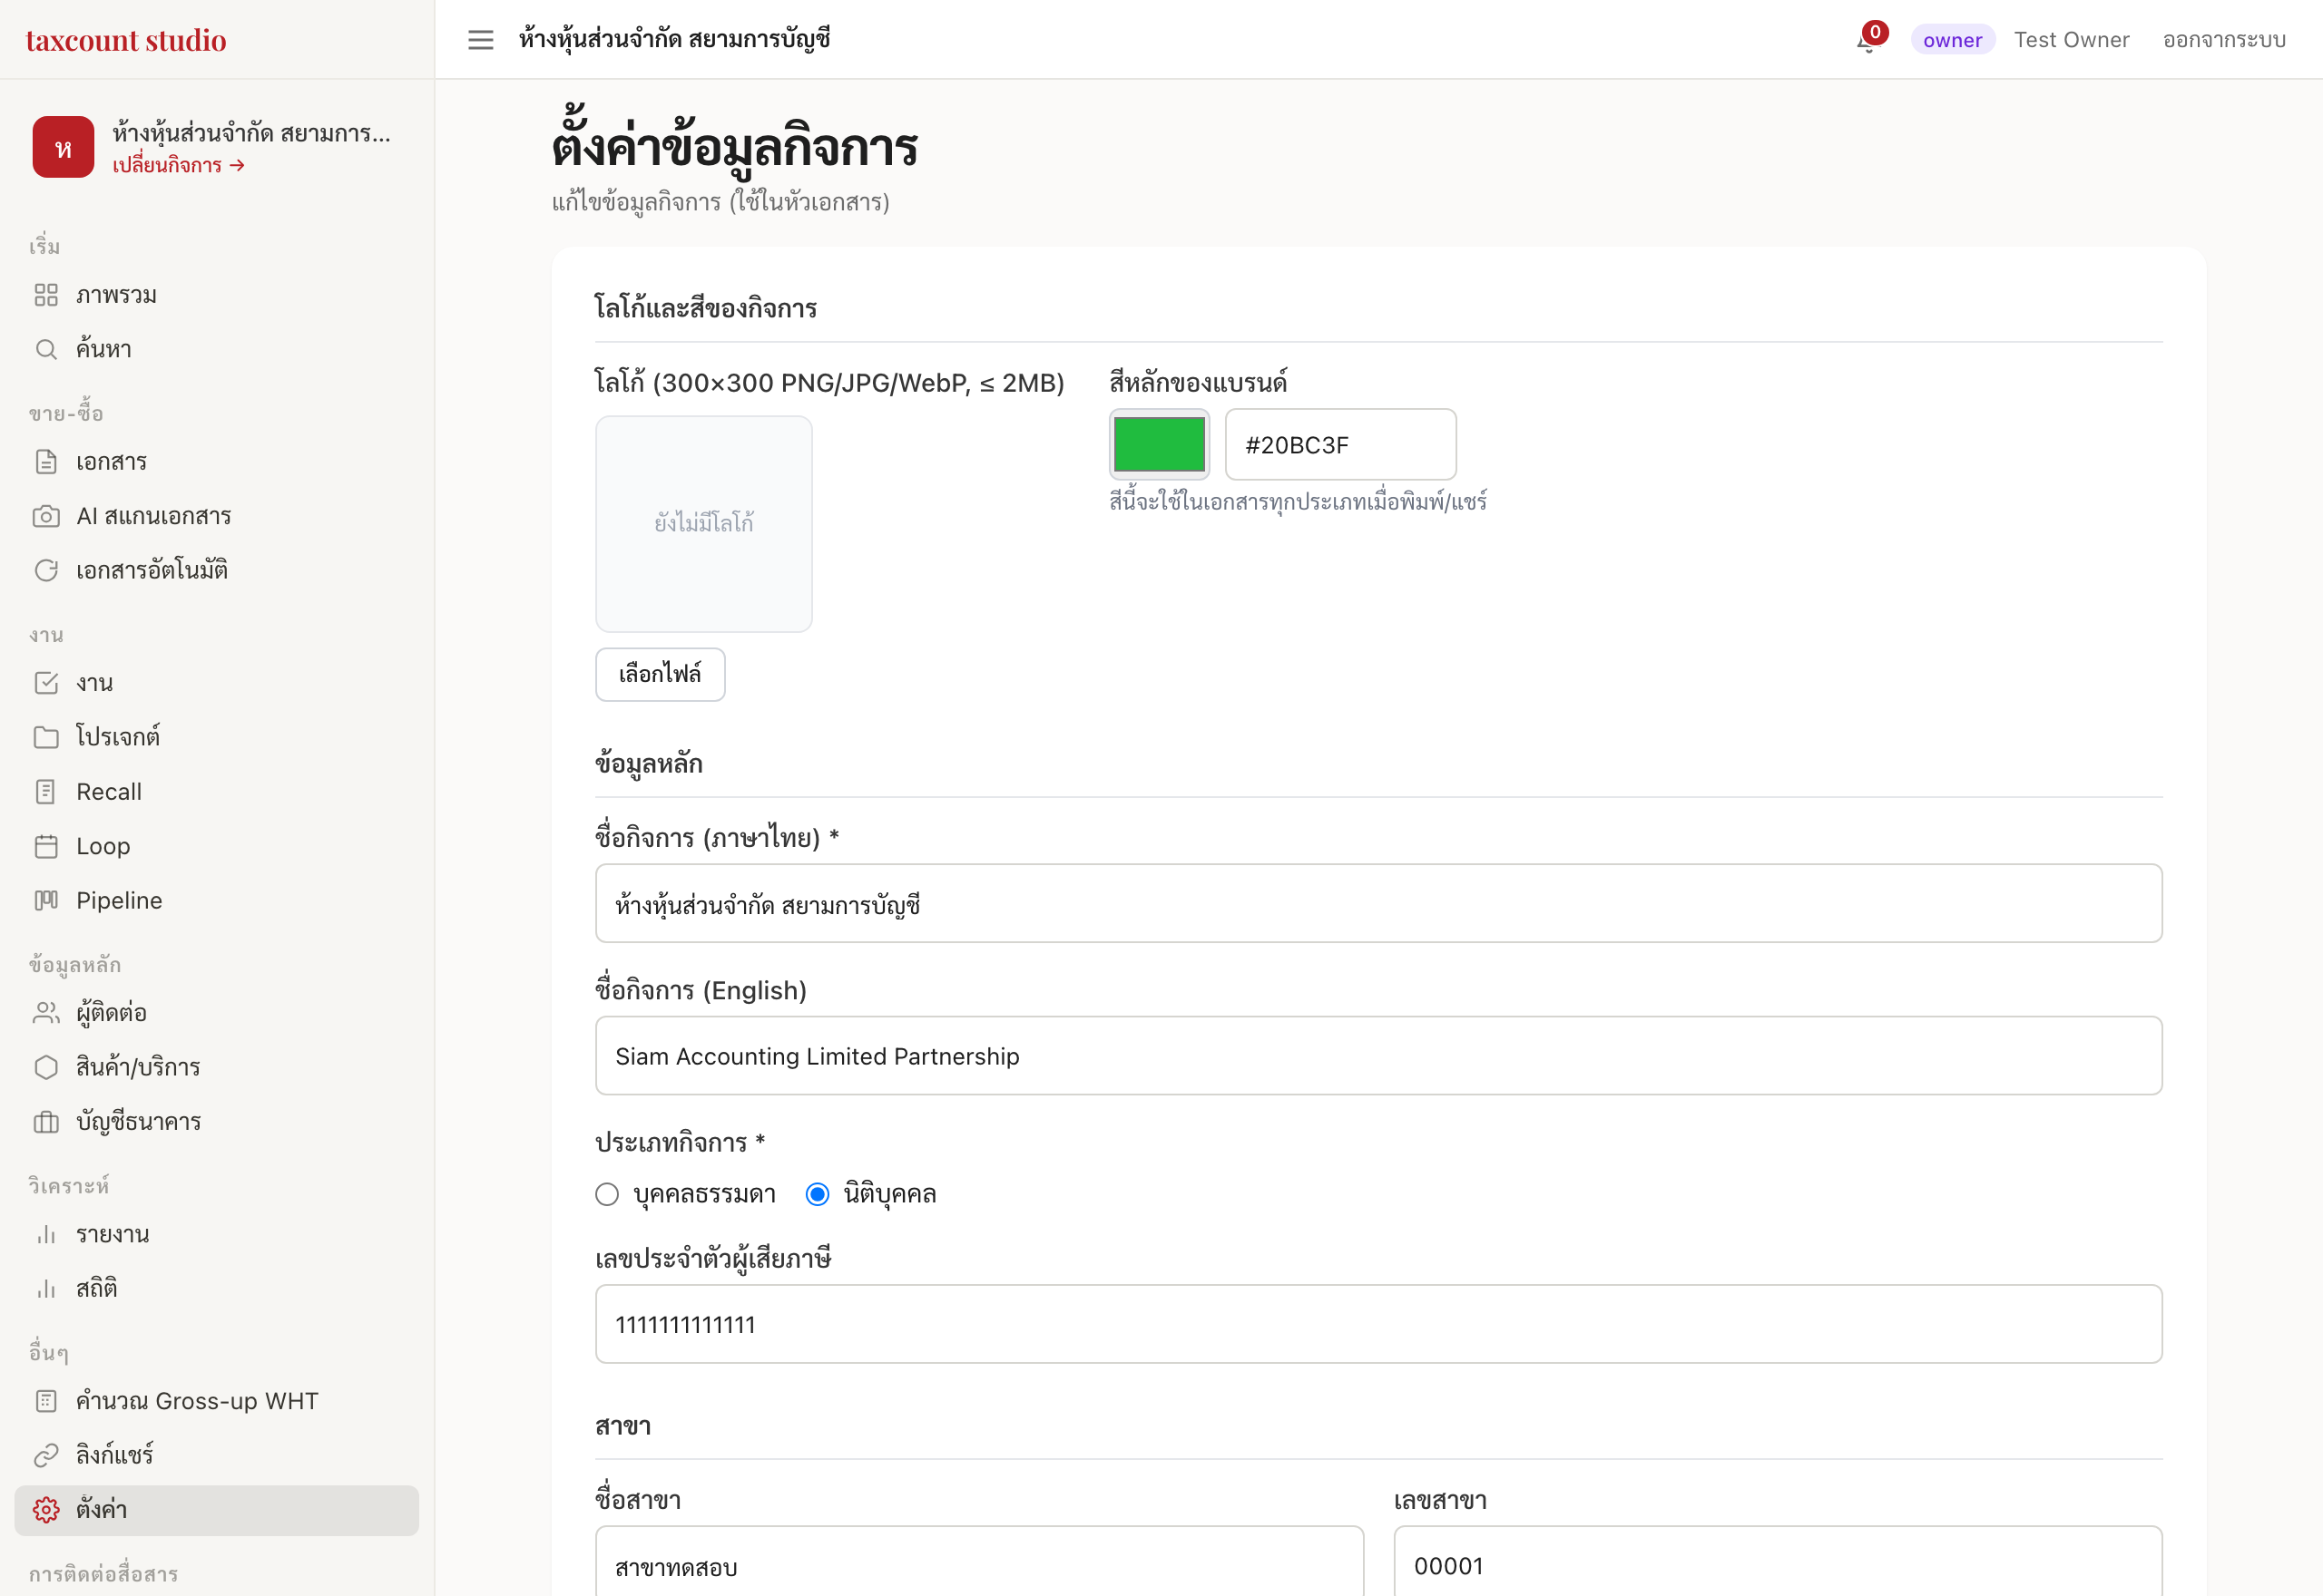This screenshot has height=1596, width=2323.
Task: Click the บัญชีธนาคาร briefcase icon
Action: pos(46,1122)
